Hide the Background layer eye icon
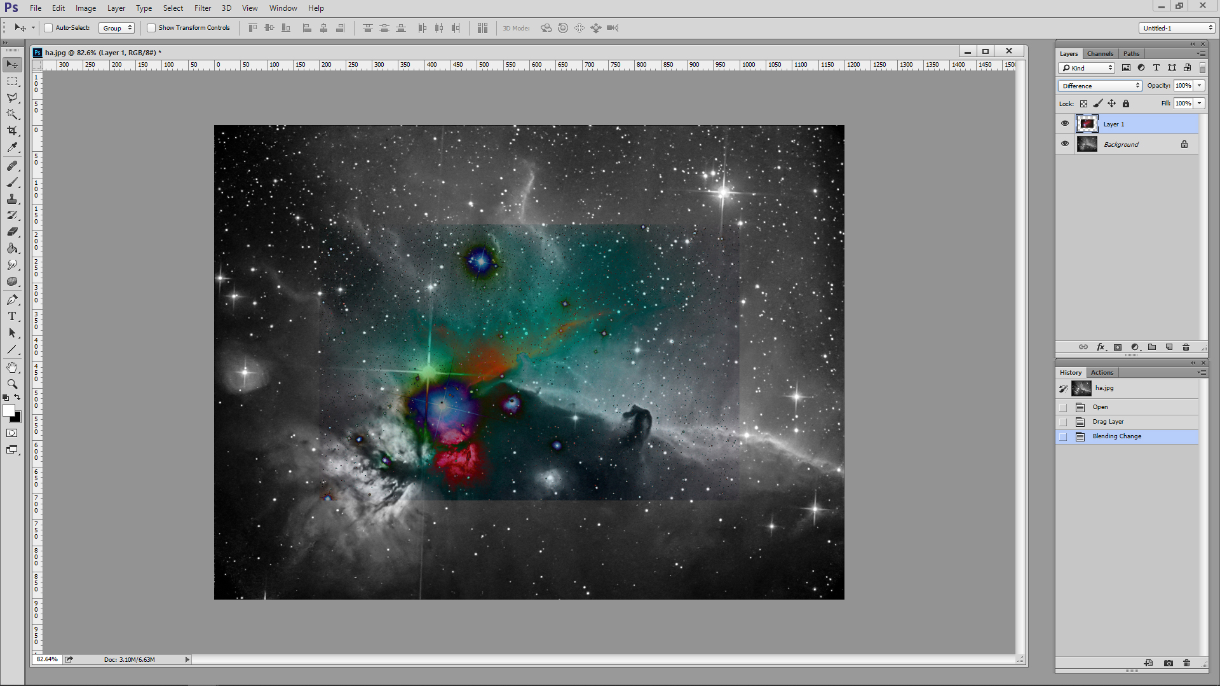Viewport: 1220px width, 686px height. (x=1065, y=144)
